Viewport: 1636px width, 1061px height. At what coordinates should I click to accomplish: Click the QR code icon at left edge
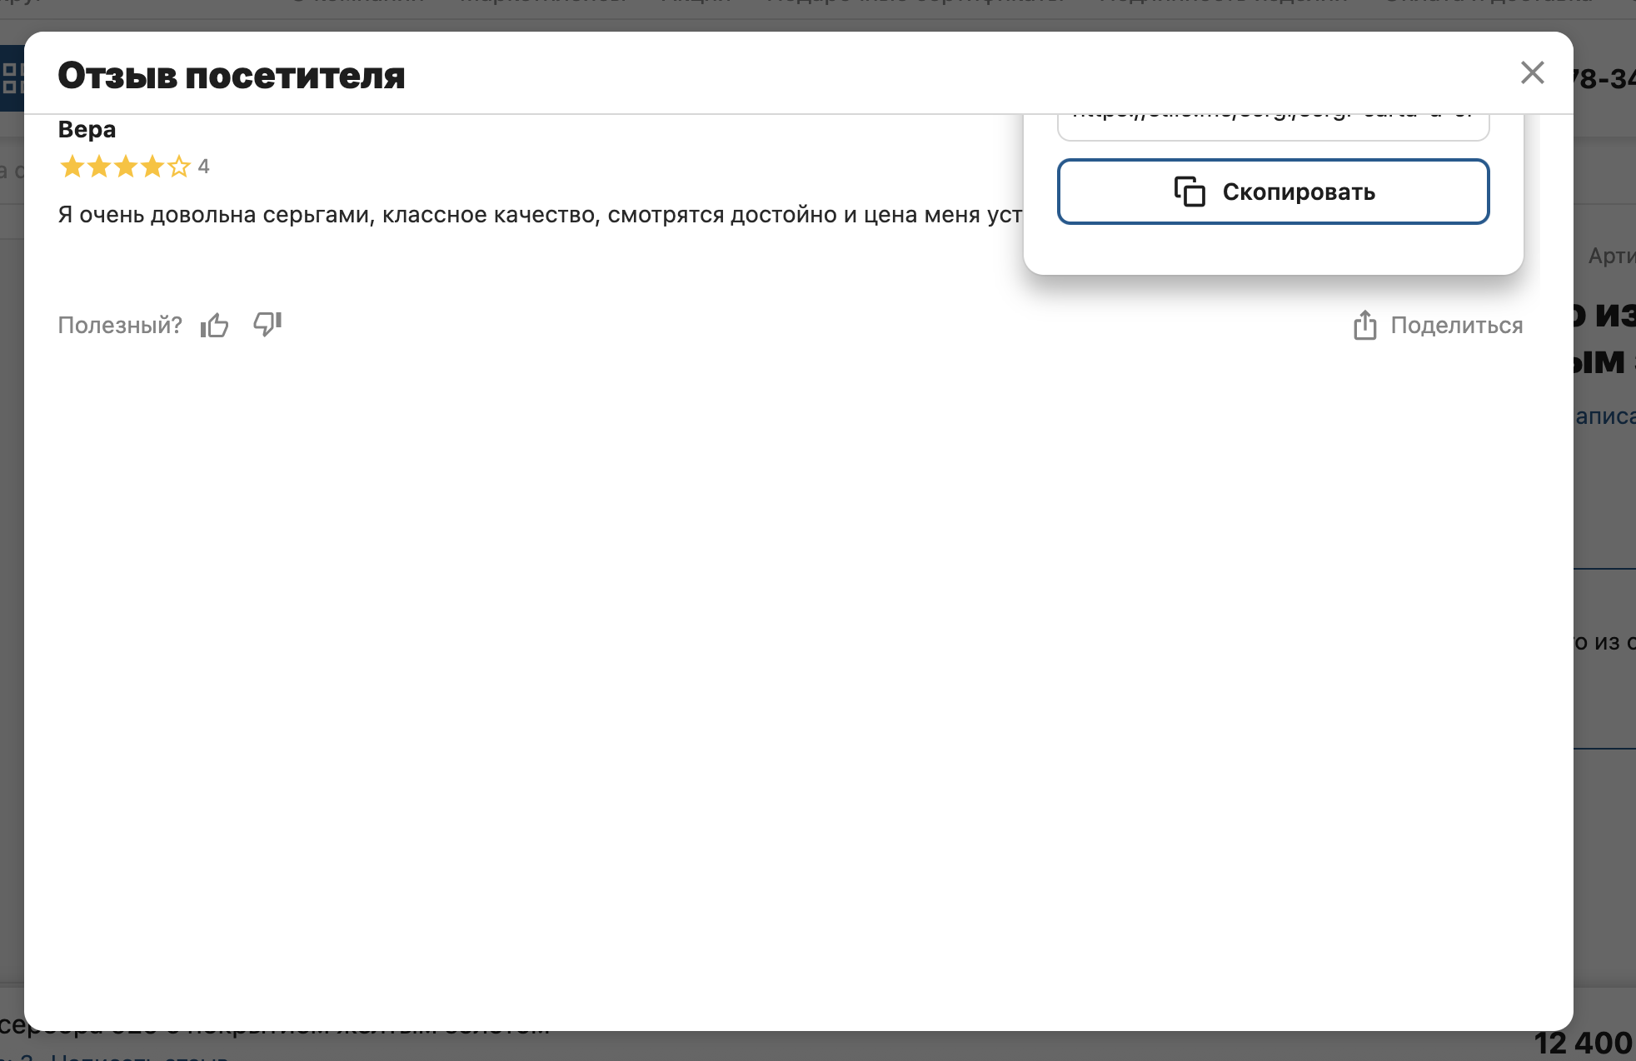tap(11, 78)
